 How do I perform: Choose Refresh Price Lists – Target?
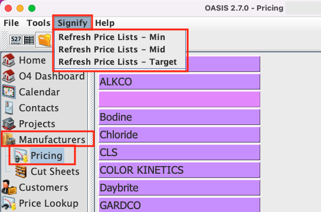117,62
